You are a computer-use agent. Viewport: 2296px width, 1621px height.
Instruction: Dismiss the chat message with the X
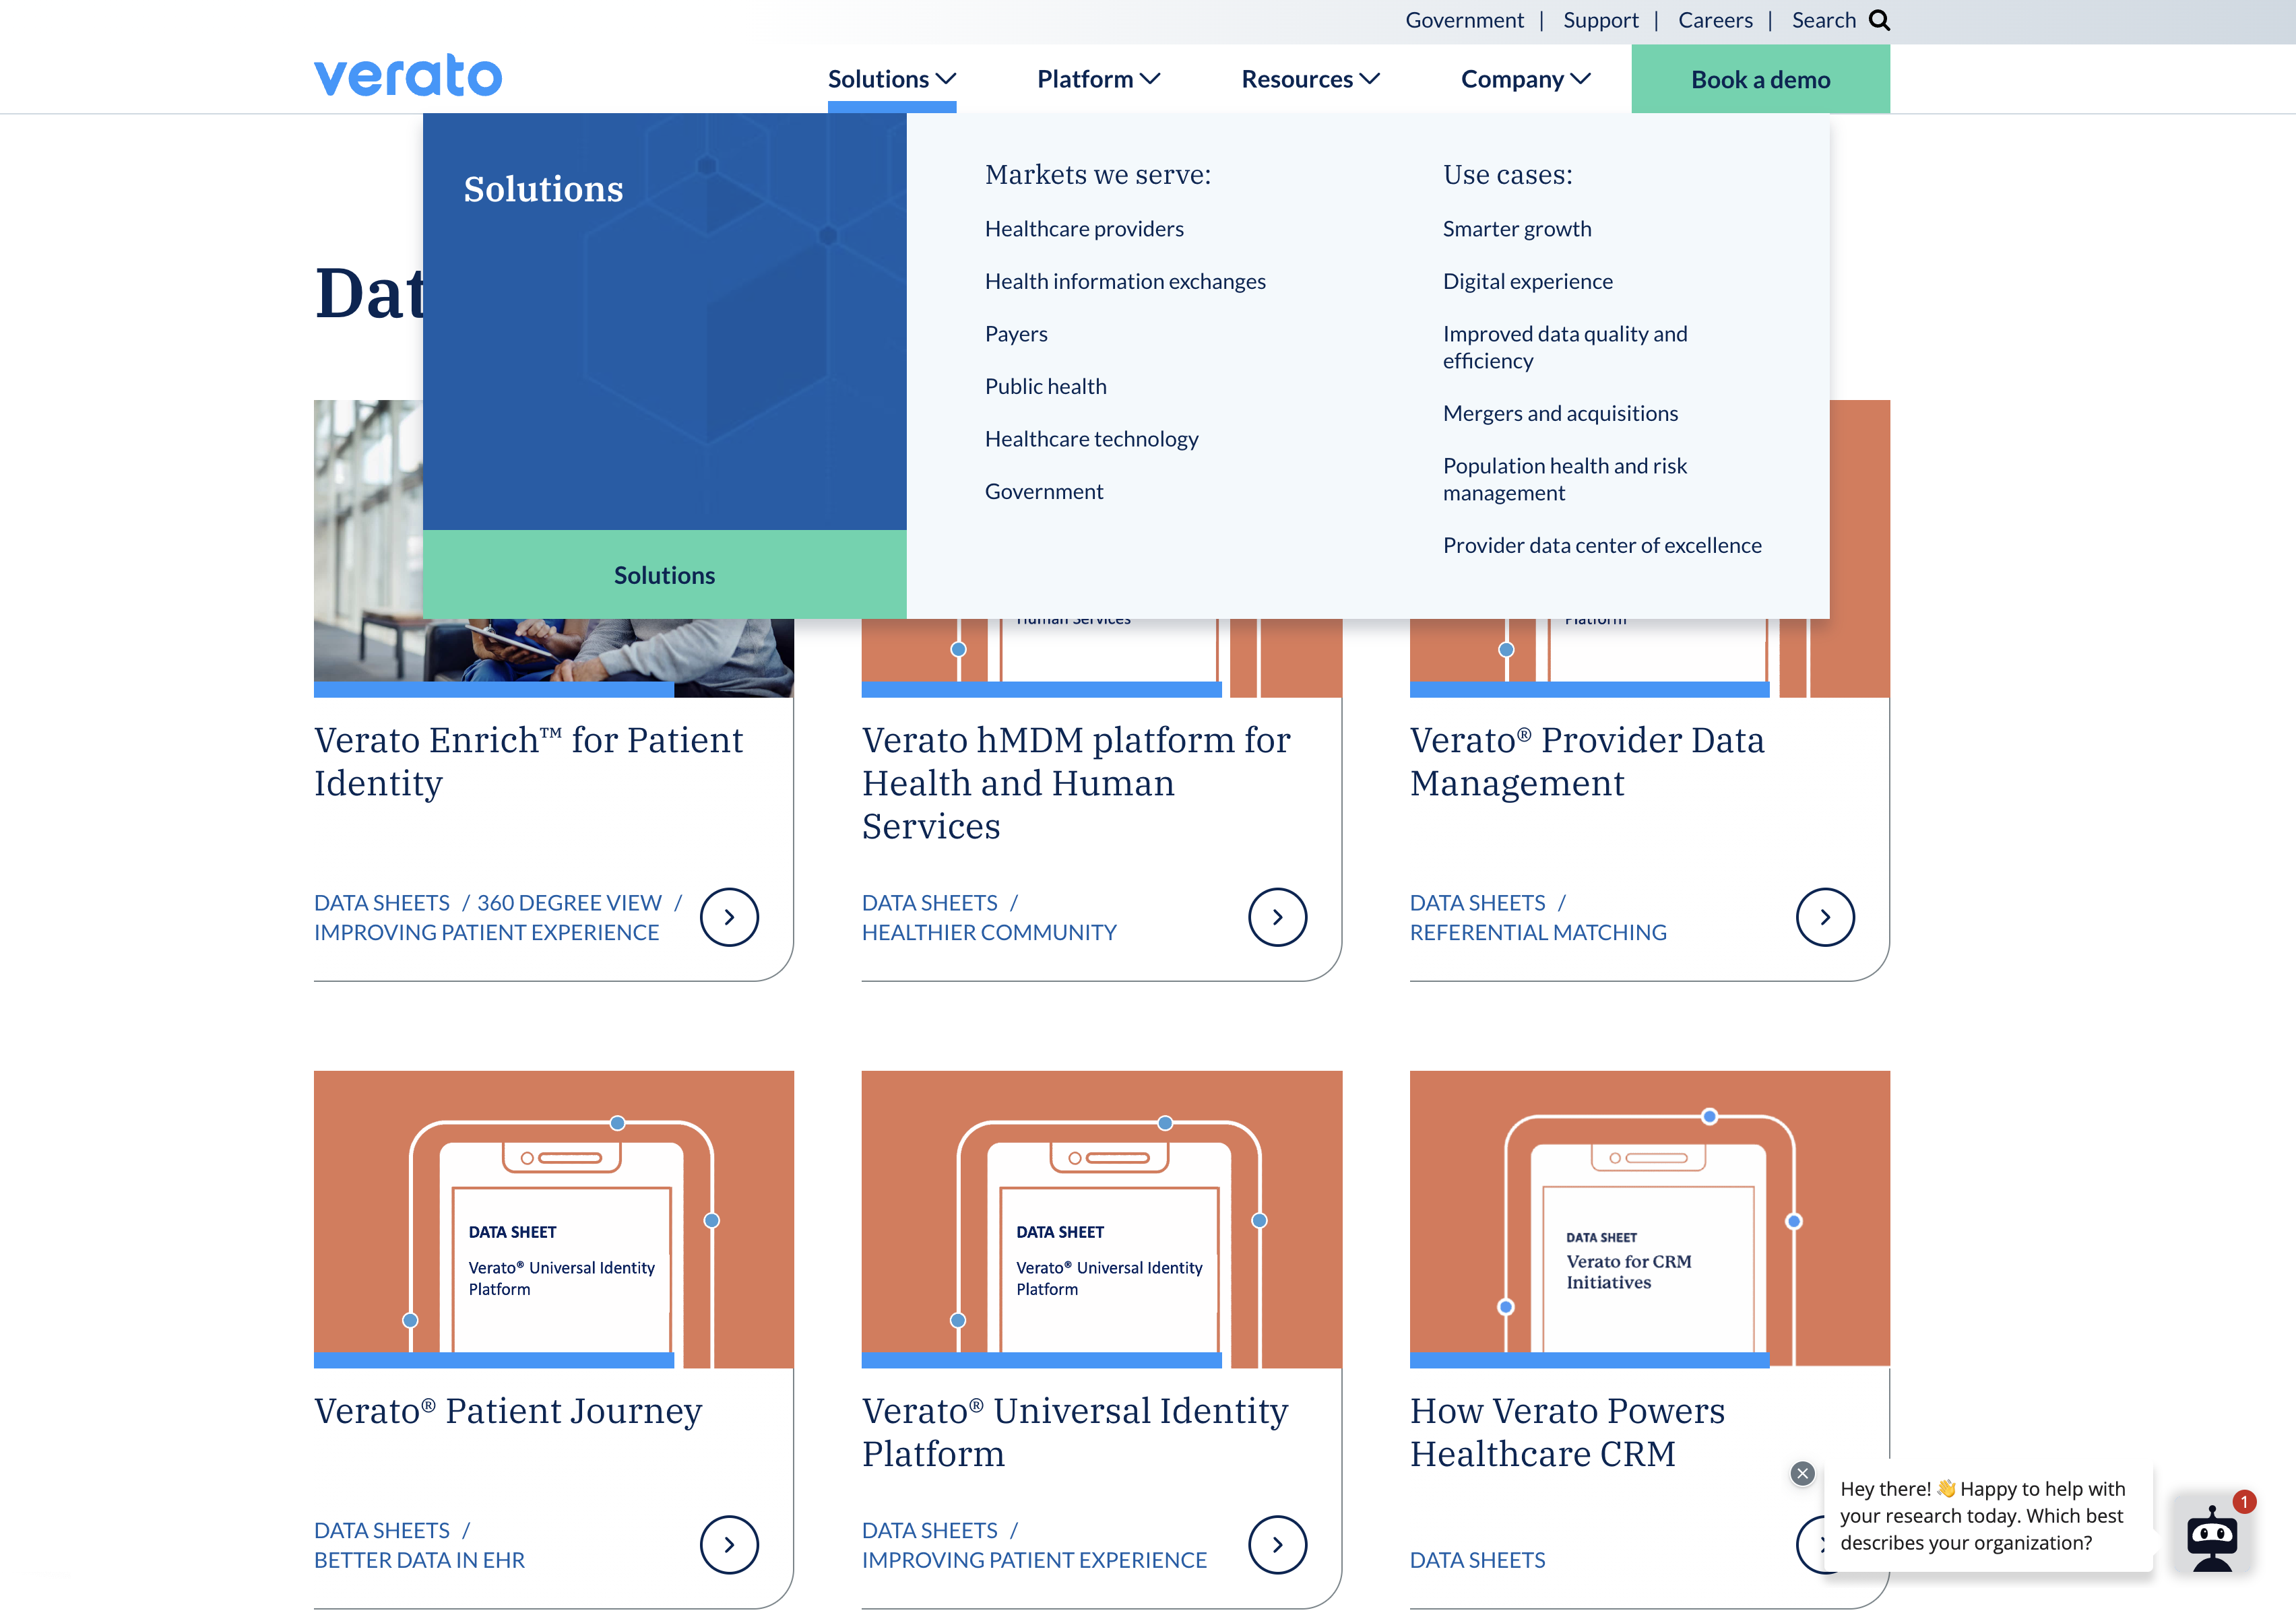point(1803,1473)
